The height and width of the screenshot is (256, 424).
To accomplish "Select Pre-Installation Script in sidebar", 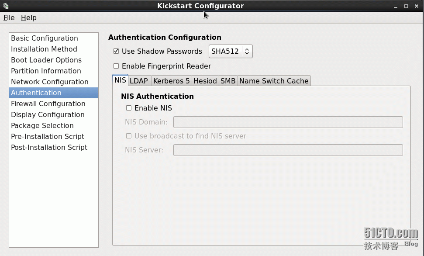I will point(54,136).
